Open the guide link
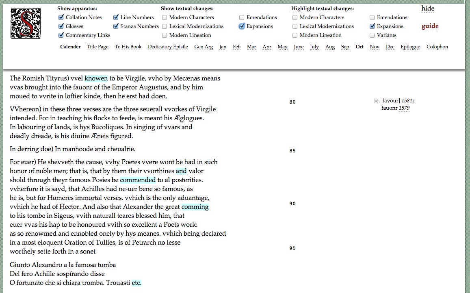The image size is (470, 293). tap(430, 26)
